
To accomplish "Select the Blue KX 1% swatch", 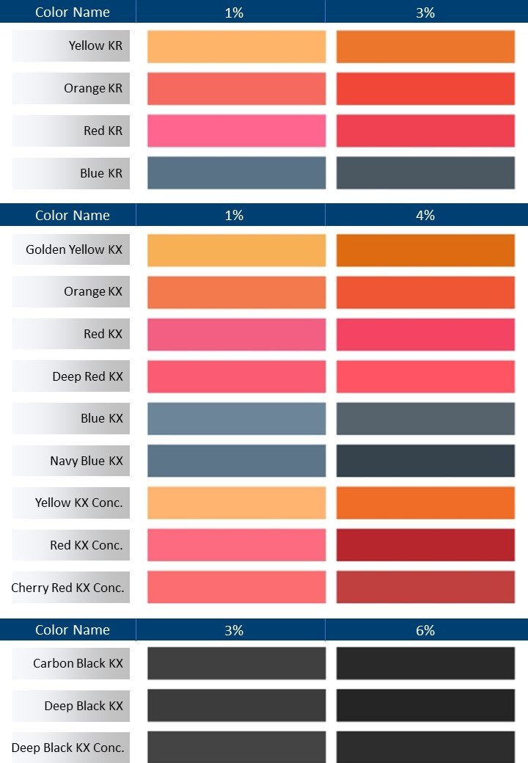I will [236, 419].
